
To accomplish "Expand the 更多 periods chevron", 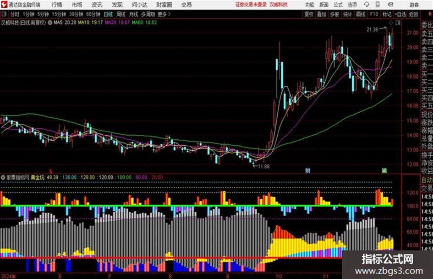I will [169, 14].
